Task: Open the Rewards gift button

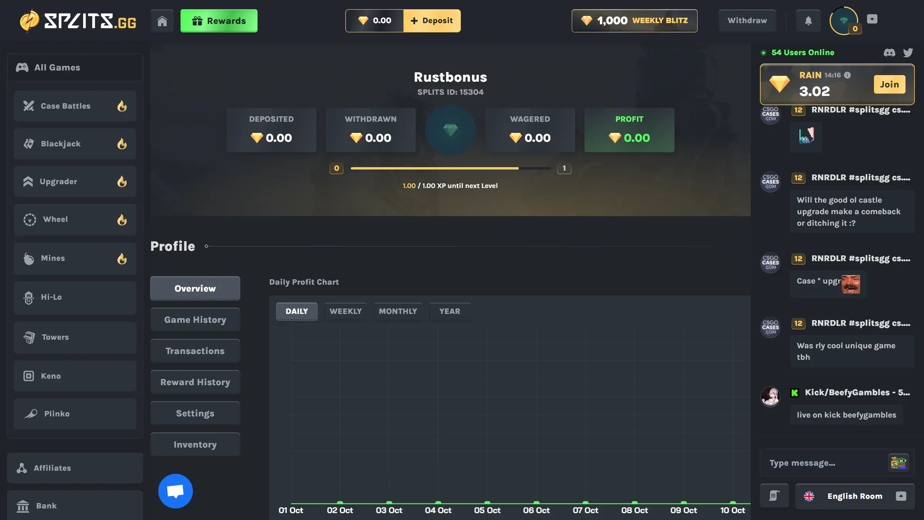Action: [x=219, y=21]
